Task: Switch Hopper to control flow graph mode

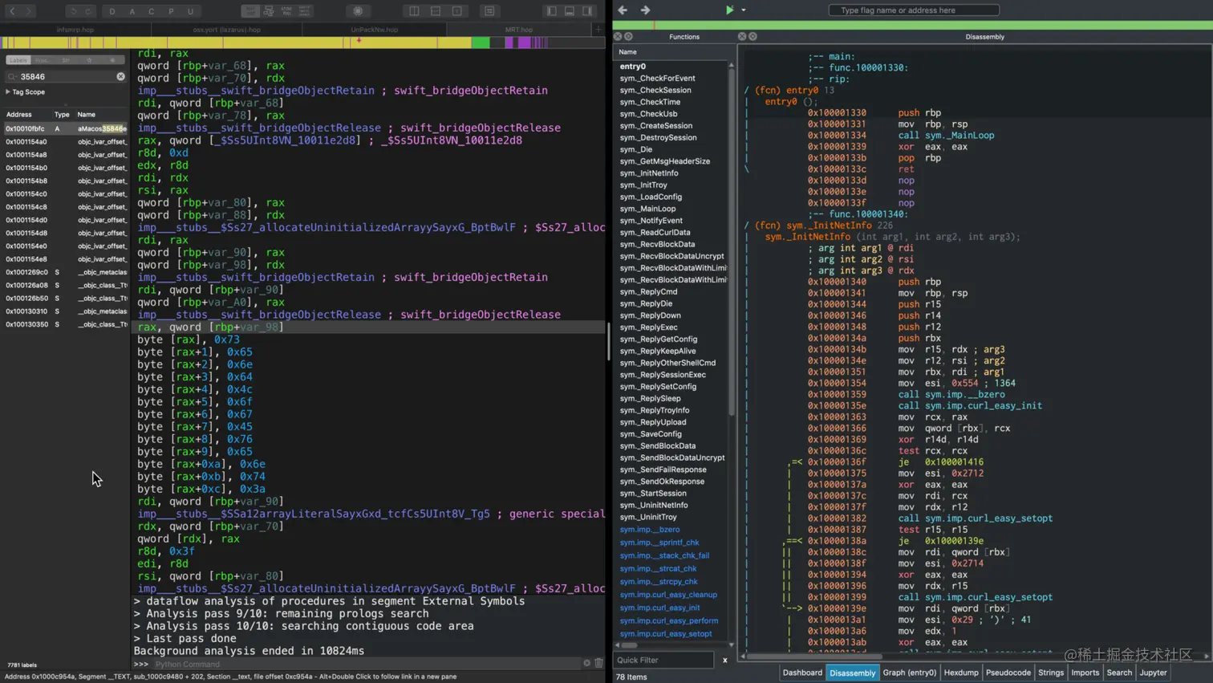Action: [269, 11]
